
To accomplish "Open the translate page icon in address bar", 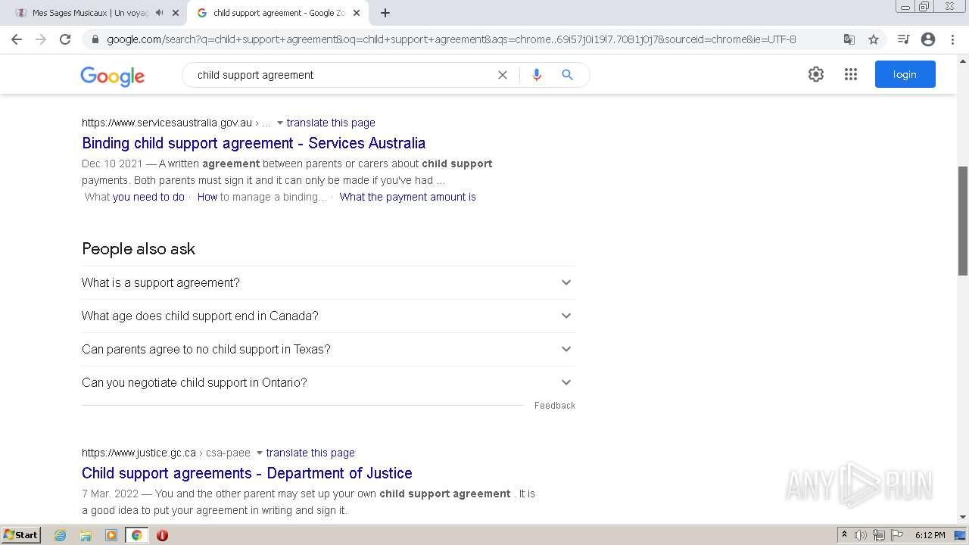I will coord(849,39).
